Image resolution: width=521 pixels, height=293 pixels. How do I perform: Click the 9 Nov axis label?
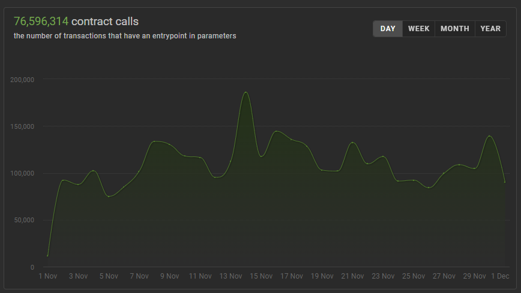click(x=170, y=276)
